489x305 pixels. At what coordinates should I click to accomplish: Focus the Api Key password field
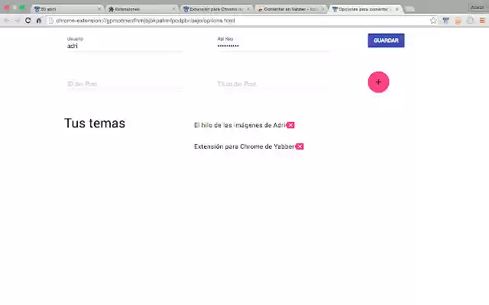[274, 46]
